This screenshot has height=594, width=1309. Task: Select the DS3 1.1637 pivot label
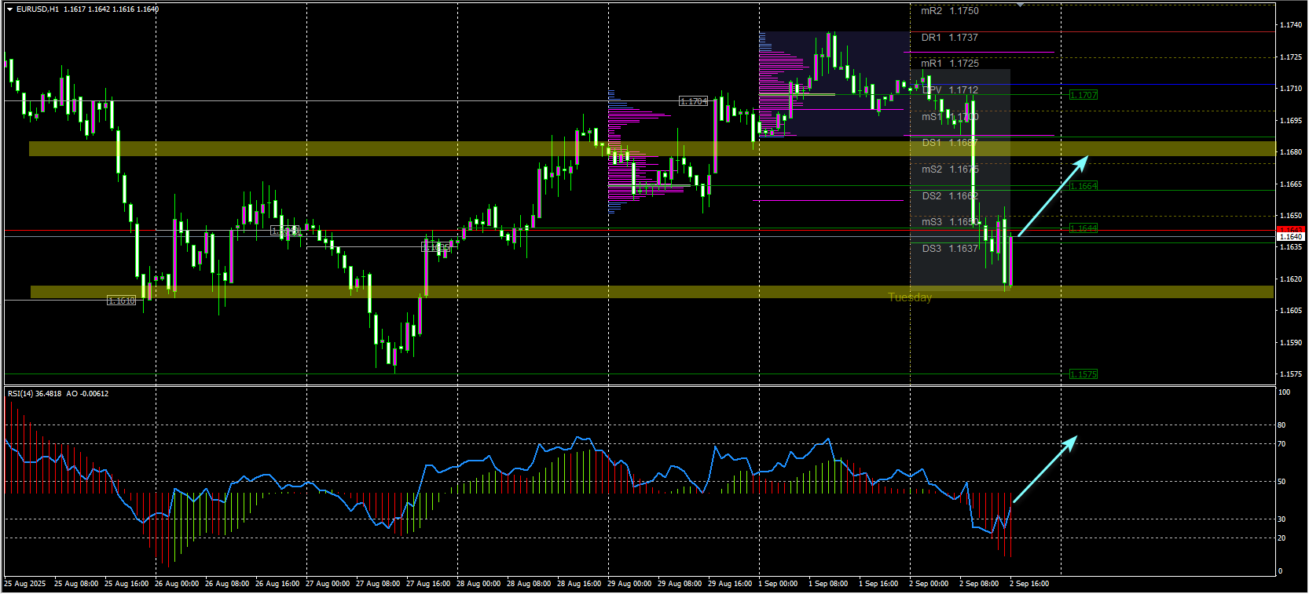(x=950, y=249)
